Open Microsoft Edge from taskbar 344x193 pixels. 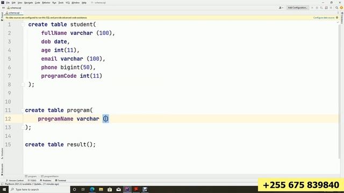(x=92, y=189)
